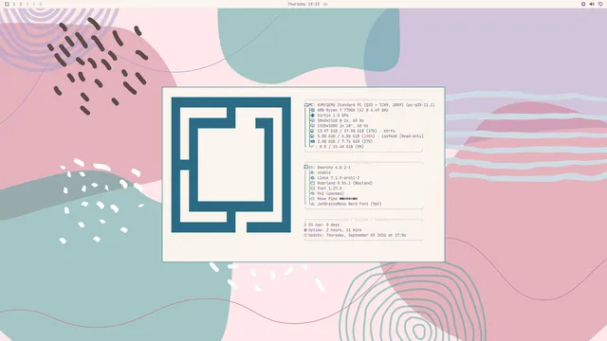Click the rightmost system monitor icon in top bar

600,4
